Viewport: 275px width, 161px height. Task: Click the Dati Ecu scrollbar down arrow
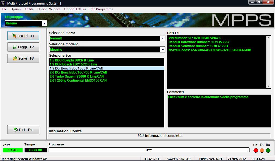click(268, 86)
